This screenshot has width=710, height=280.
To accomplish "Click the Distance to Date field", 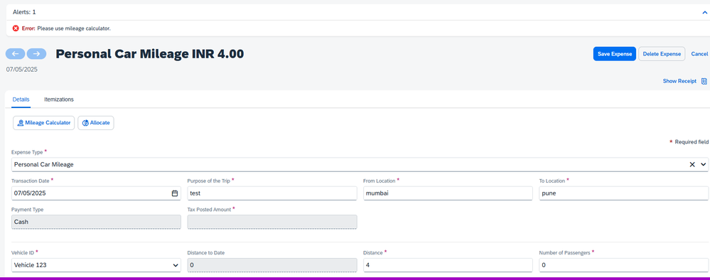I will (272, 265).
